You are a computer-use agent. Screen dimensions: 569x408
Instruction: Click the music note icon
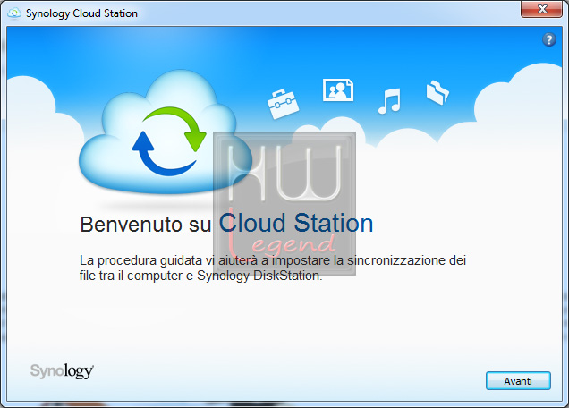pos(389,101)
